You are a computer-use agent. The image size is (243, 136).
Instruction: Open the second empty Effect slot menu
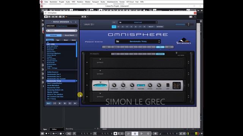(100, 71)
